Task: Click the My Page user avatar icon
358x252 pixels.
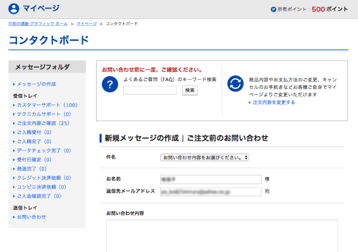Action: (14, 9)
